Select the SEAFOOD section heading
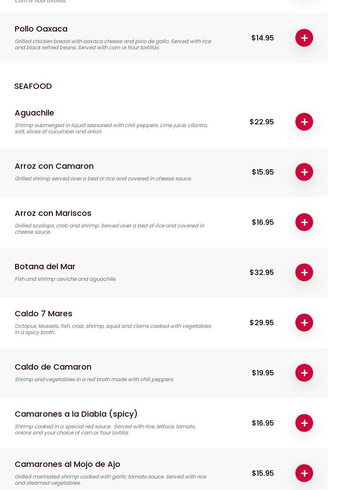342x490 pixels. (x=33, y=86)
